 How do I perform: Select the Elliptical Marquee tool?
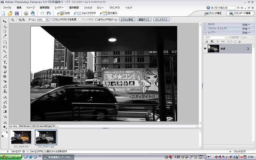(5, 42)
